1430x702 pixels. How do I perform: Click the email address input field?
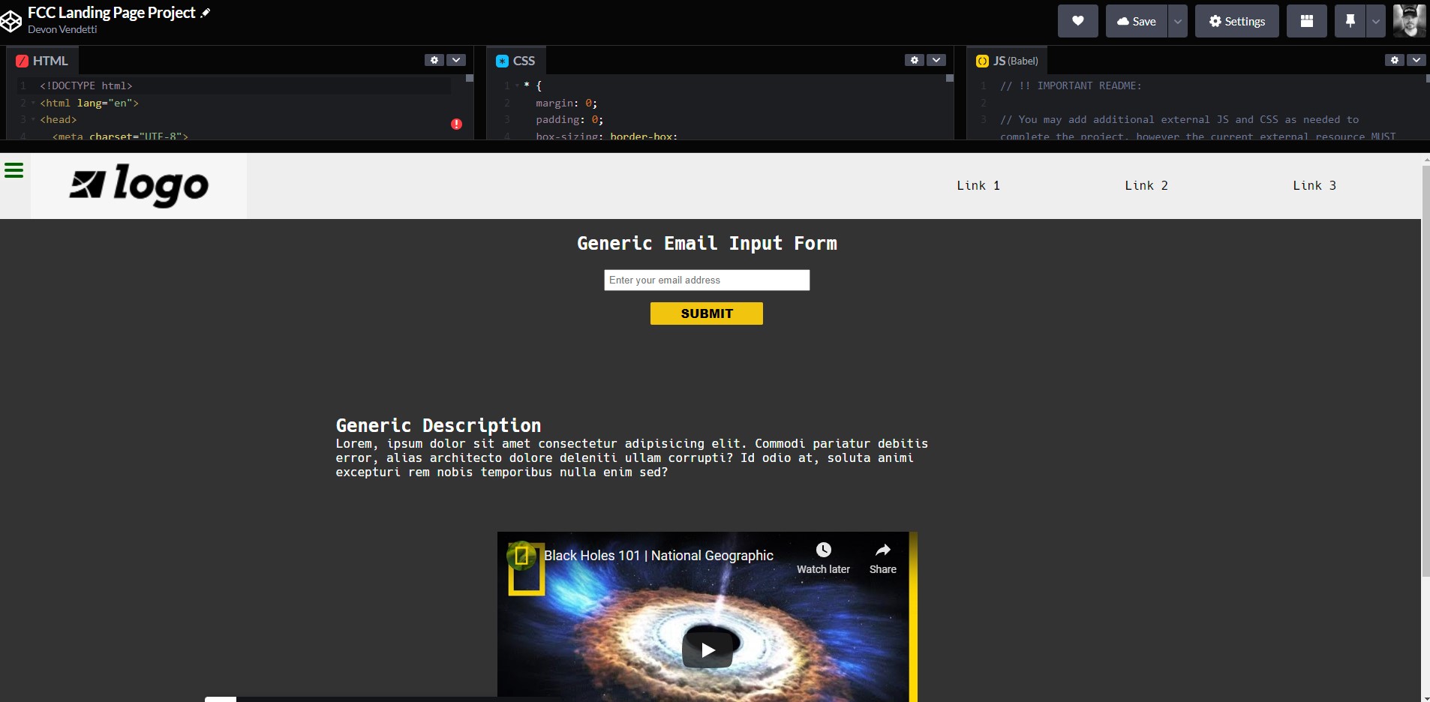(706, 280)
